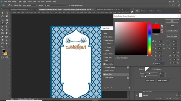
Task: Click the Home icon in options bar
Action: 3,5
